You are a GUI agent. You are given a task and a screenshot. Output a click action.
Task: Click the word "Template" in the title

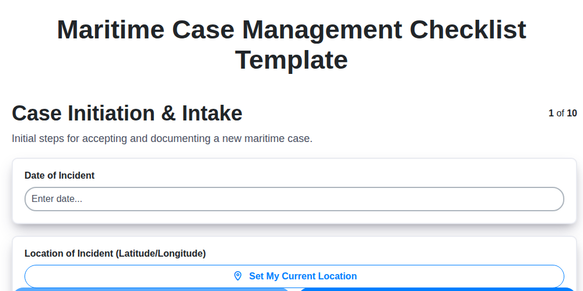(x=291, y=60)
